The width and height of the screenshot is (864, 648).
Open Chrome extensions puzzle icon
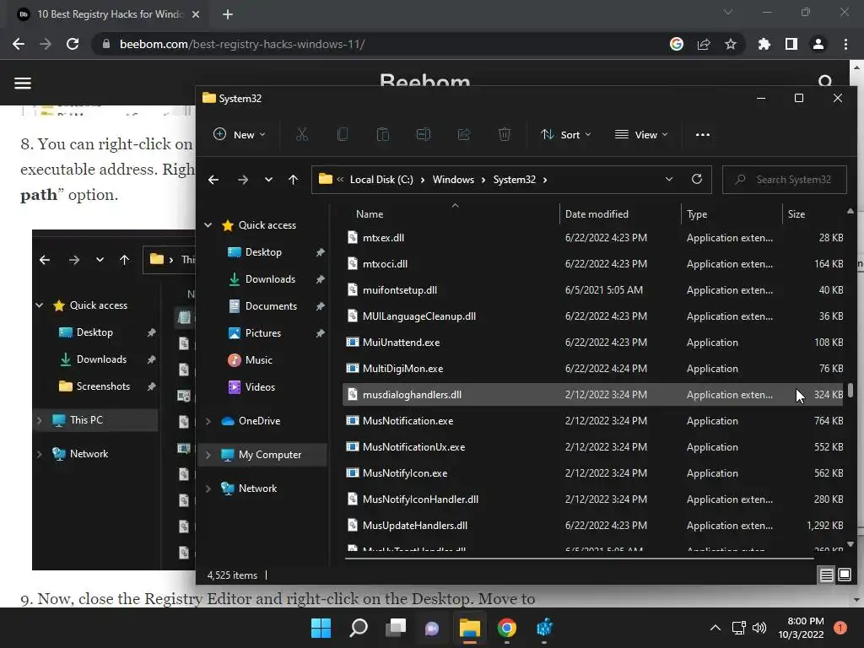click(x=764, y=44)
